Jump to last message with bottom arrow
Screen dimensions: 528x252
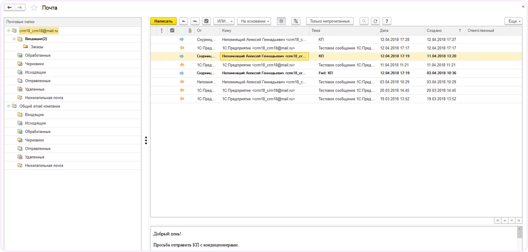(x=519, y=220)
